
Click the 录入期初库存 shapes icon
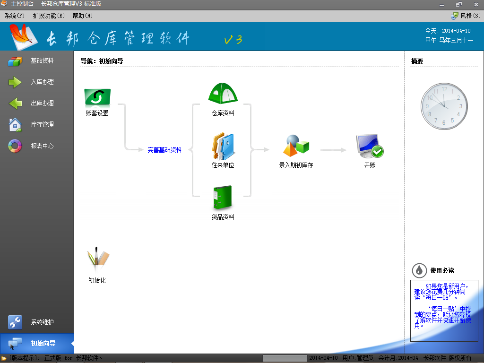pyautogui.click(x=296, y=146)
